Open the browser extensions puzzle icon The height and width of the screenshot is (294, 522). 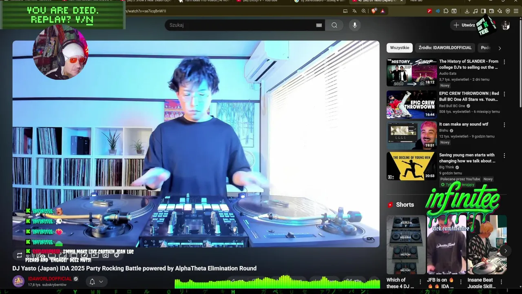click(x=446, y=11)
